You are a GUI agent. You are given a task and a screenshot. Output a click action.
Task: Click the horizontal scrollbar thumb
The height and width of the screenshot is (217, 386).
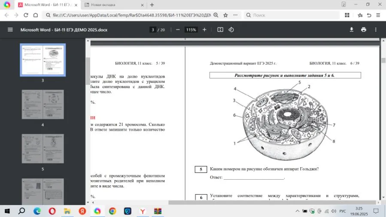tap(272, 202)
